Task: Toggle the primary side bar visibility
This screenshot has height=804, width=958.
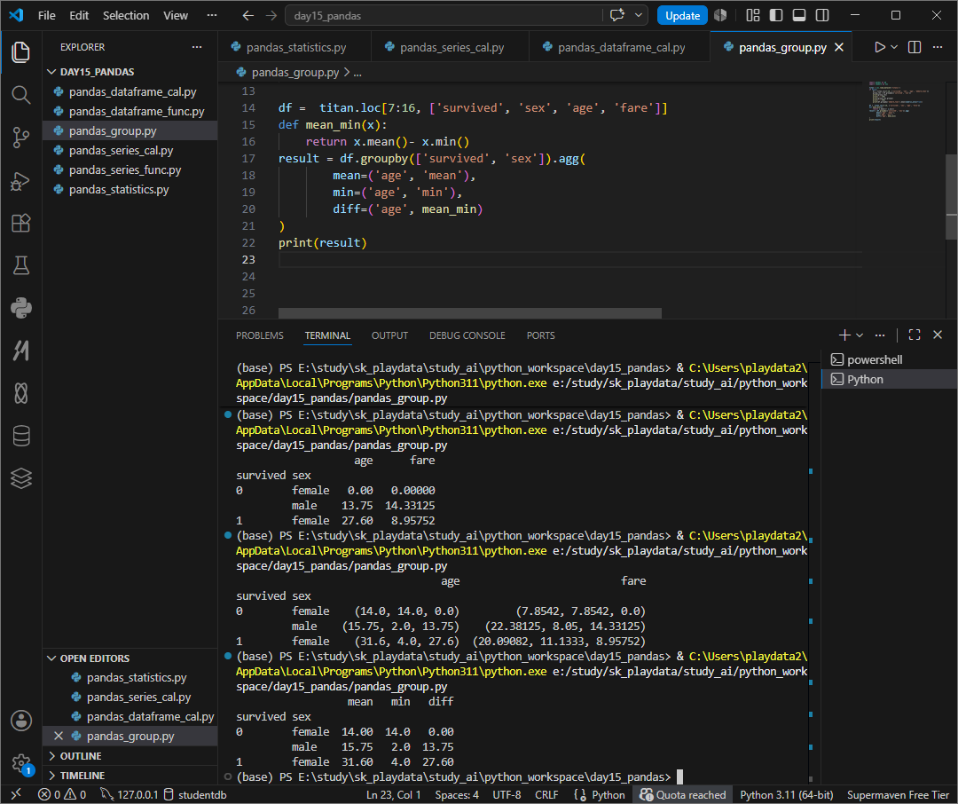Action: click(776, 15)
